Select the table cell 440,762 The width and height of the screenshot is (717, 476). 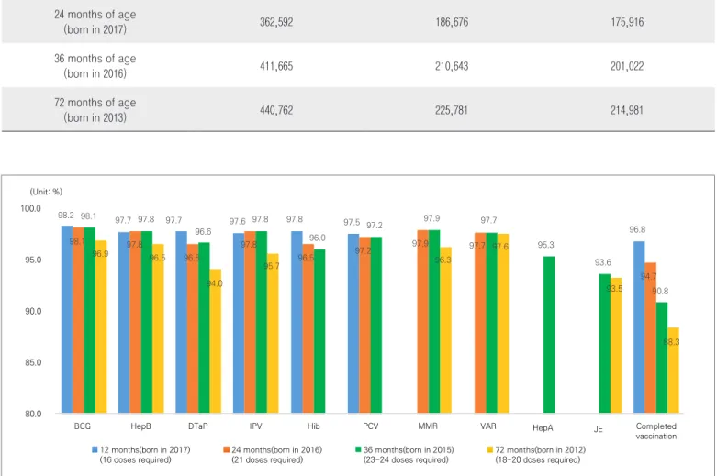coord(276,110)
